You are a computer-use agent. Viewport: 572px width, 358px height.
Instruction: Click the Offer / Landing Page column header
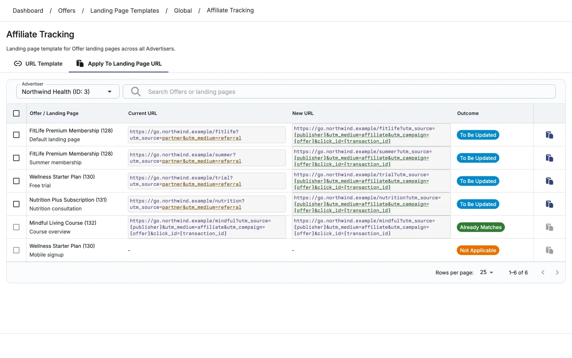[54, 113]
